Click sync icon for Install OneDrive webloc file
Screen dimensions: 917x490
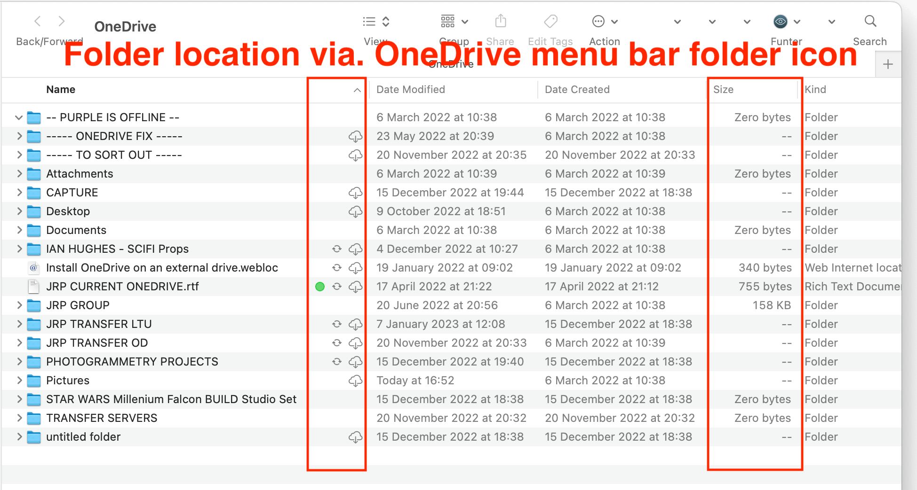[337, 268]
